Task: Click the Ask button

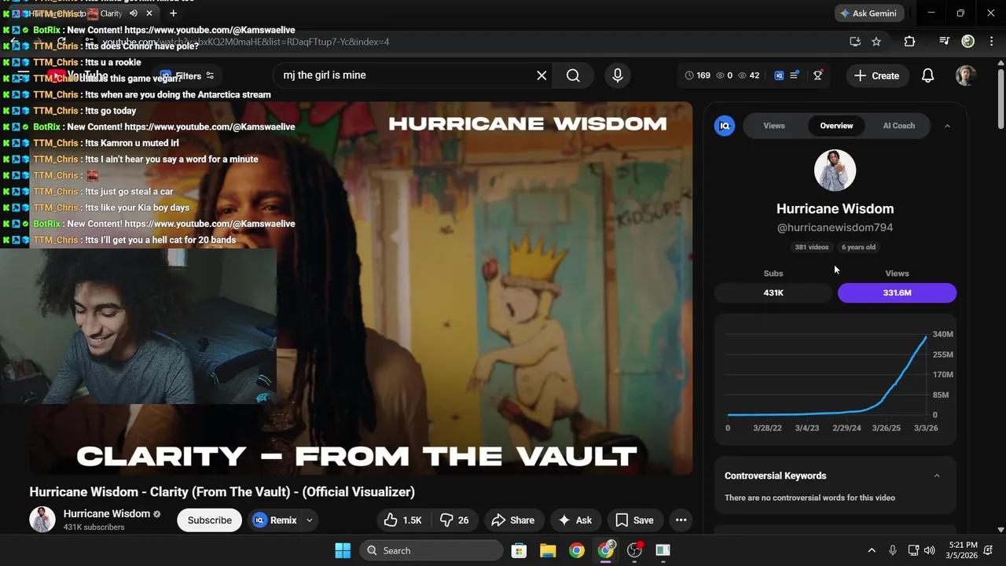Action: [x=575, y=520]
